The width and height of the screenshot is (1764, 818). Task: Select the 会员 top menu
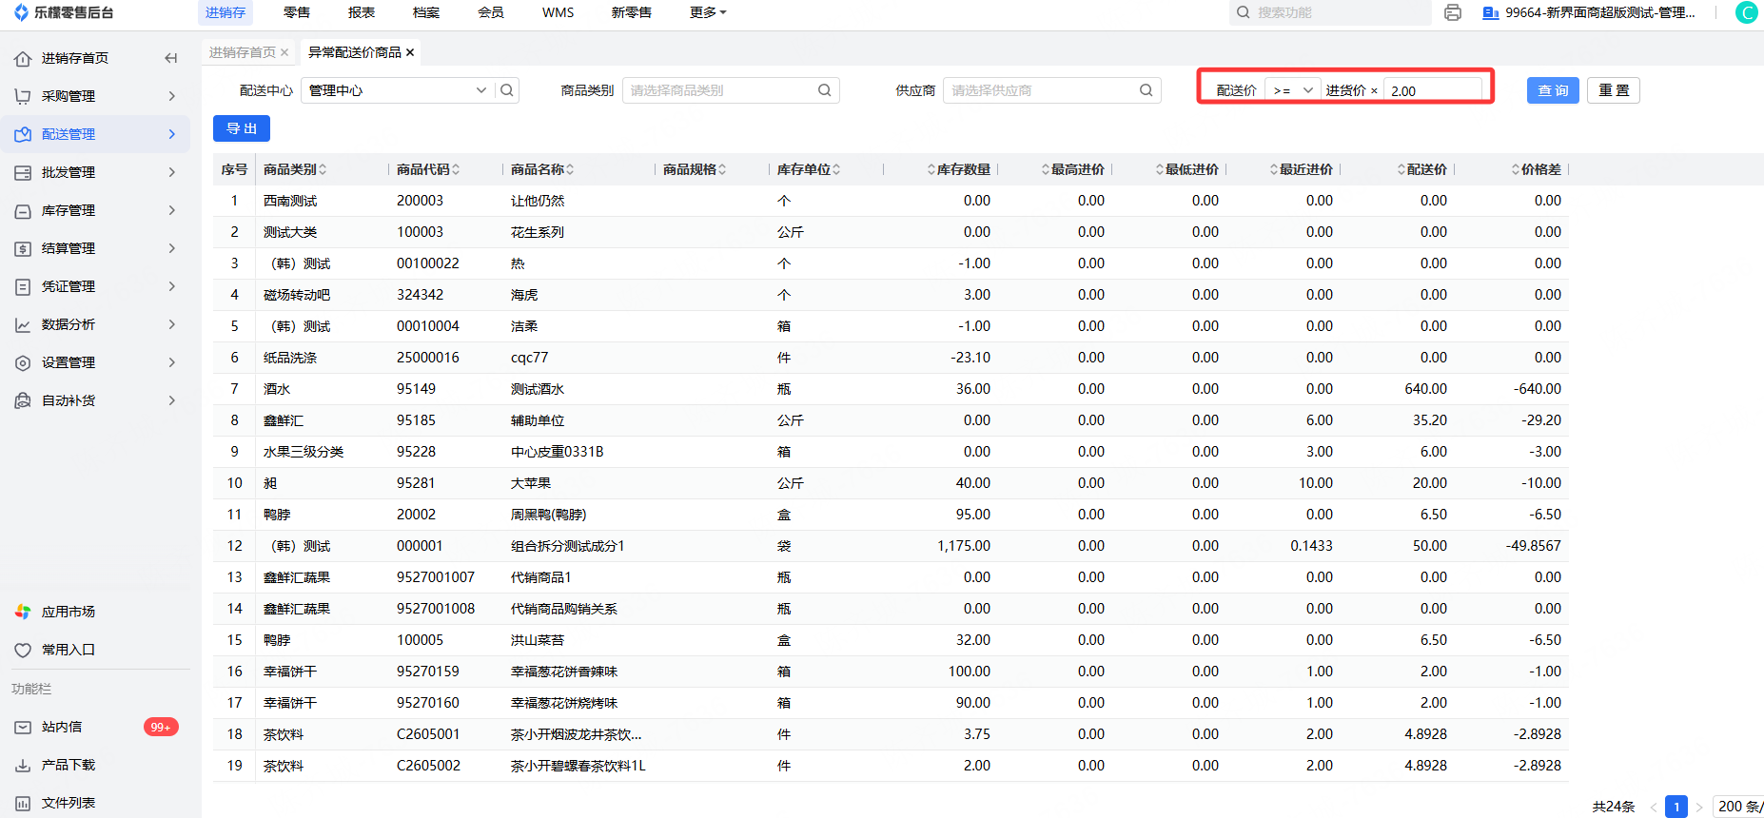(491, 12)
